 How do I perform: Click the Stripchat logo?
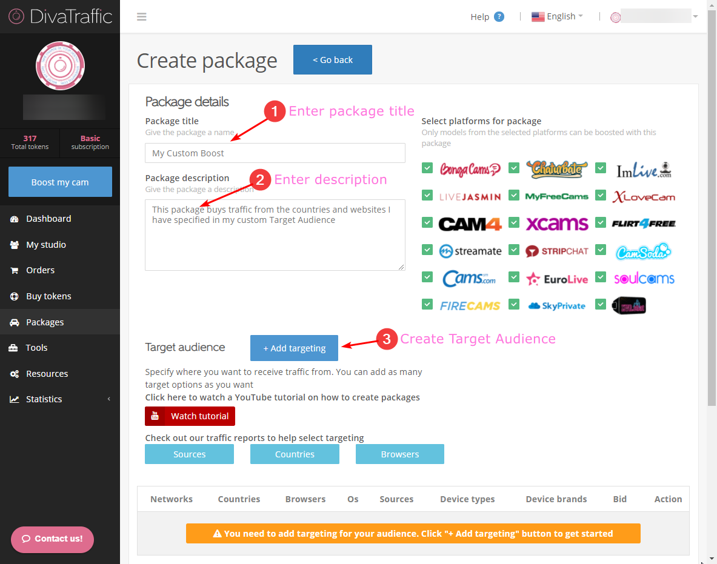coord(557,251)
